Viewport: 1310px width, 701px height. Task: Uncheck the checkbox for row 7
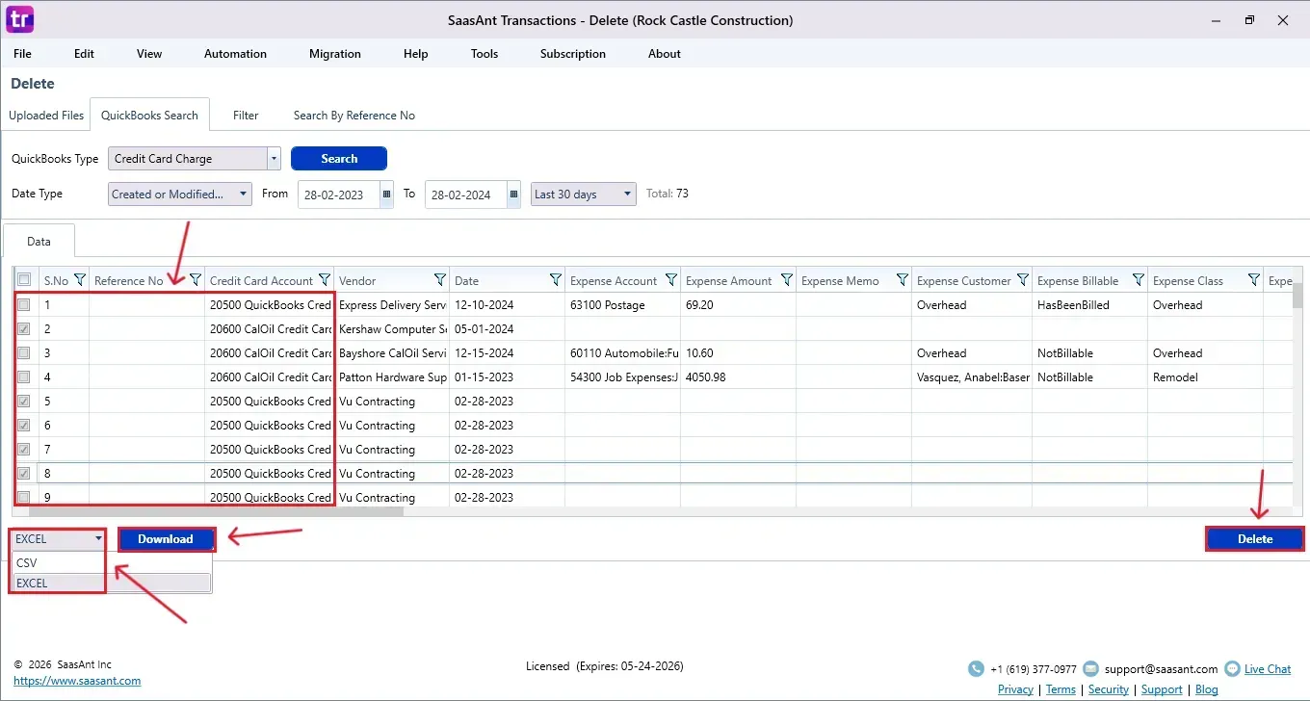coord(24,449)
